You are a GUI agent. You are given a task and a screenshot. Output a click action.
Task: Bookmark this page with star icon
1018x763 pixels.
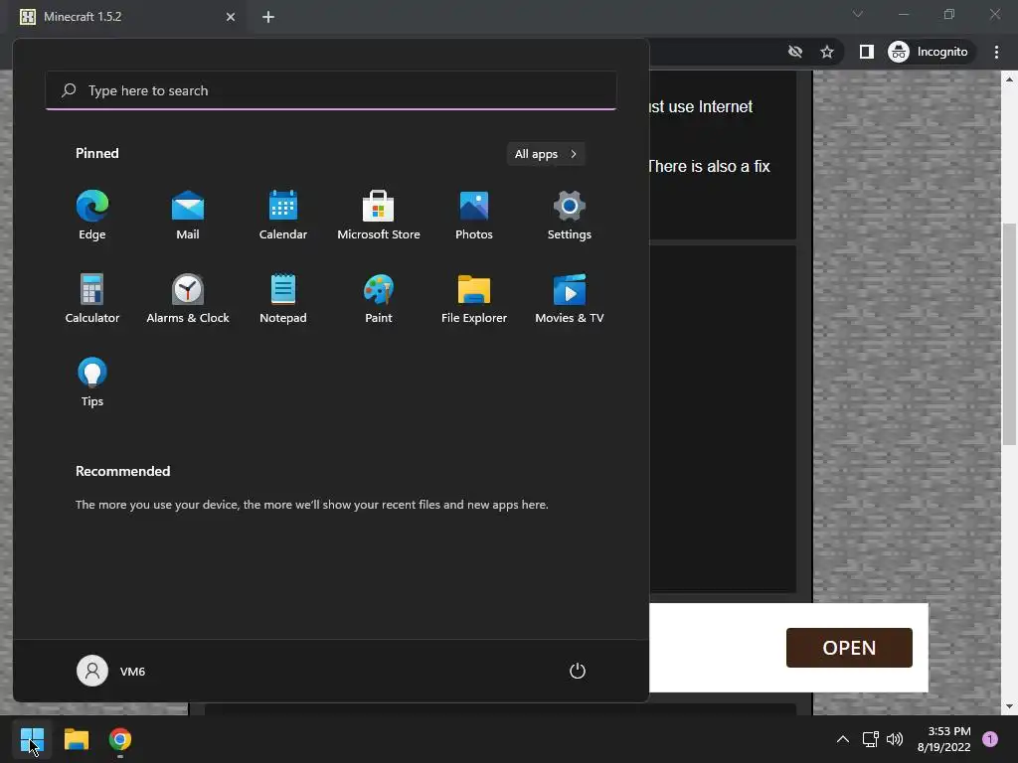(x=826, y=52)
